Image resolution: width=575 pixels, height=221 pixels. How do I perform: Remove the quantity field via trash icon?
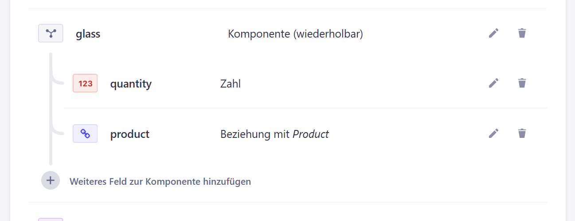[522, 83]
